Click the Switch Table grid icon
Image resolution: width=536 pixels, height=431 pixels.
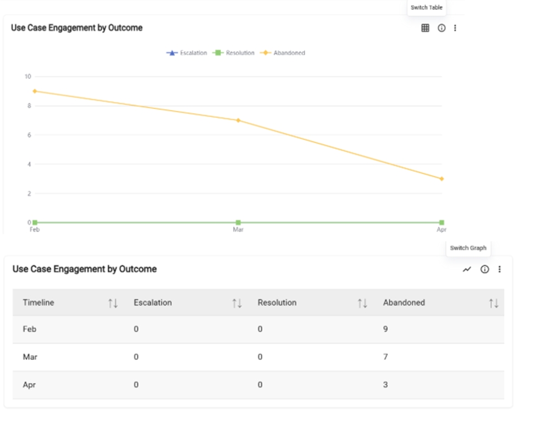(x=425, y=28)
